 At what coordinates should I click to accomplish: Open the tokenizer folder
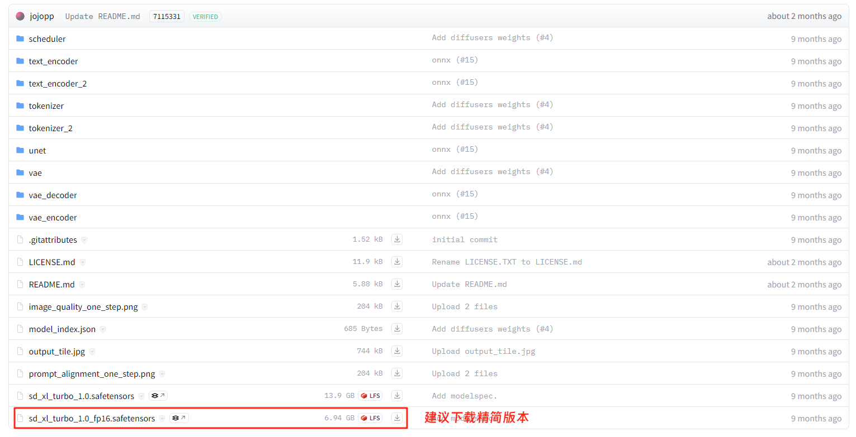46,105
